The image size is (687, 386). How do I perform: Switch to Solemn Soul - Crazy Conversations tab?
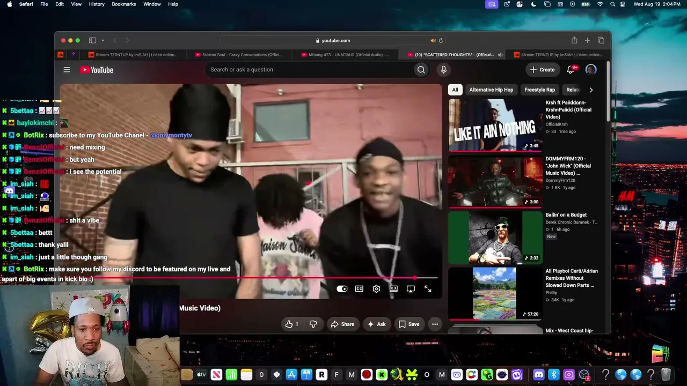pos(239,55)
